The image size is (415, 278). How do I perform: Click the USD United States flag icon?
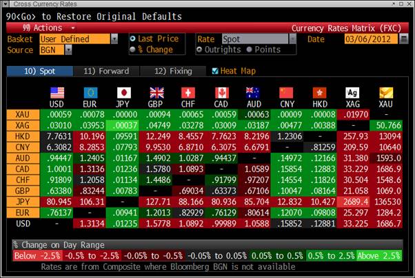57,92
